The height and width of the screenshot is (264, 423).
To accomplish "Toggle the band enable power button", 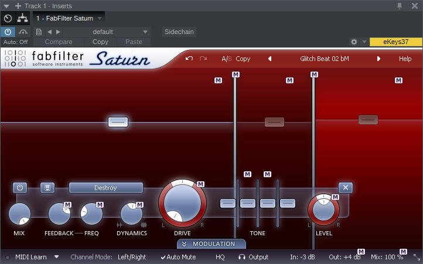I will pyautogui.click(x=20, y=188).
